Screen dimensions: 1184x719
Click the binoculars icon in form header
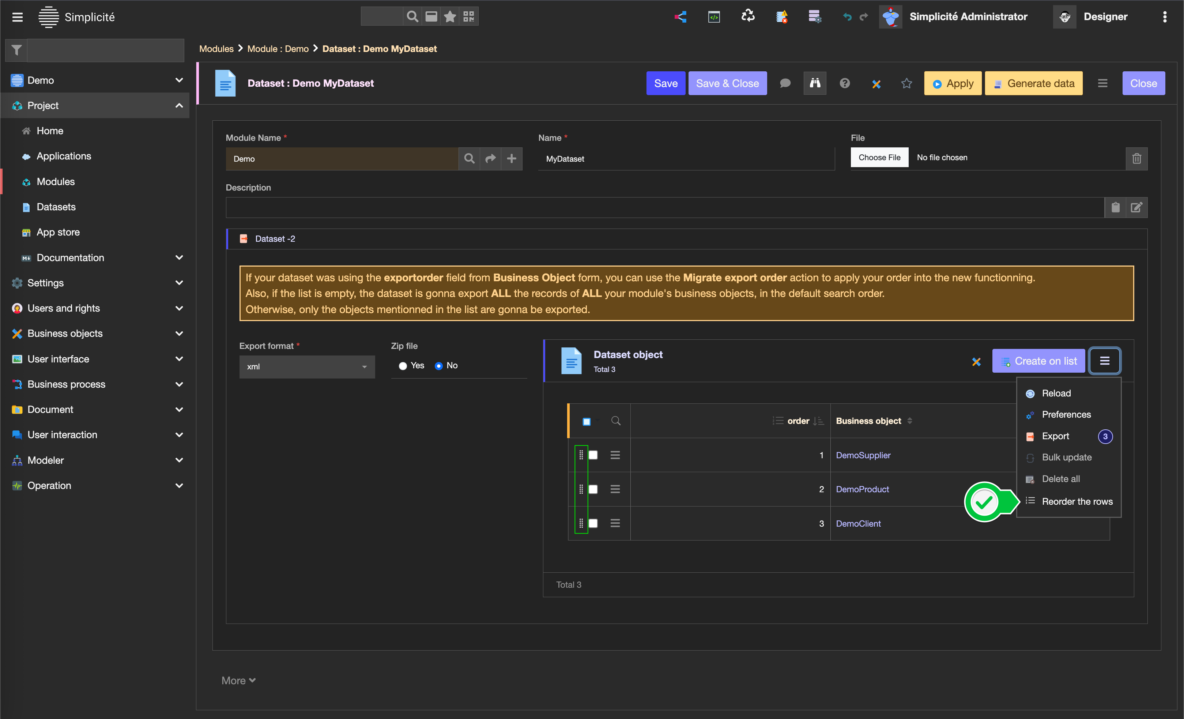point(814,83)
